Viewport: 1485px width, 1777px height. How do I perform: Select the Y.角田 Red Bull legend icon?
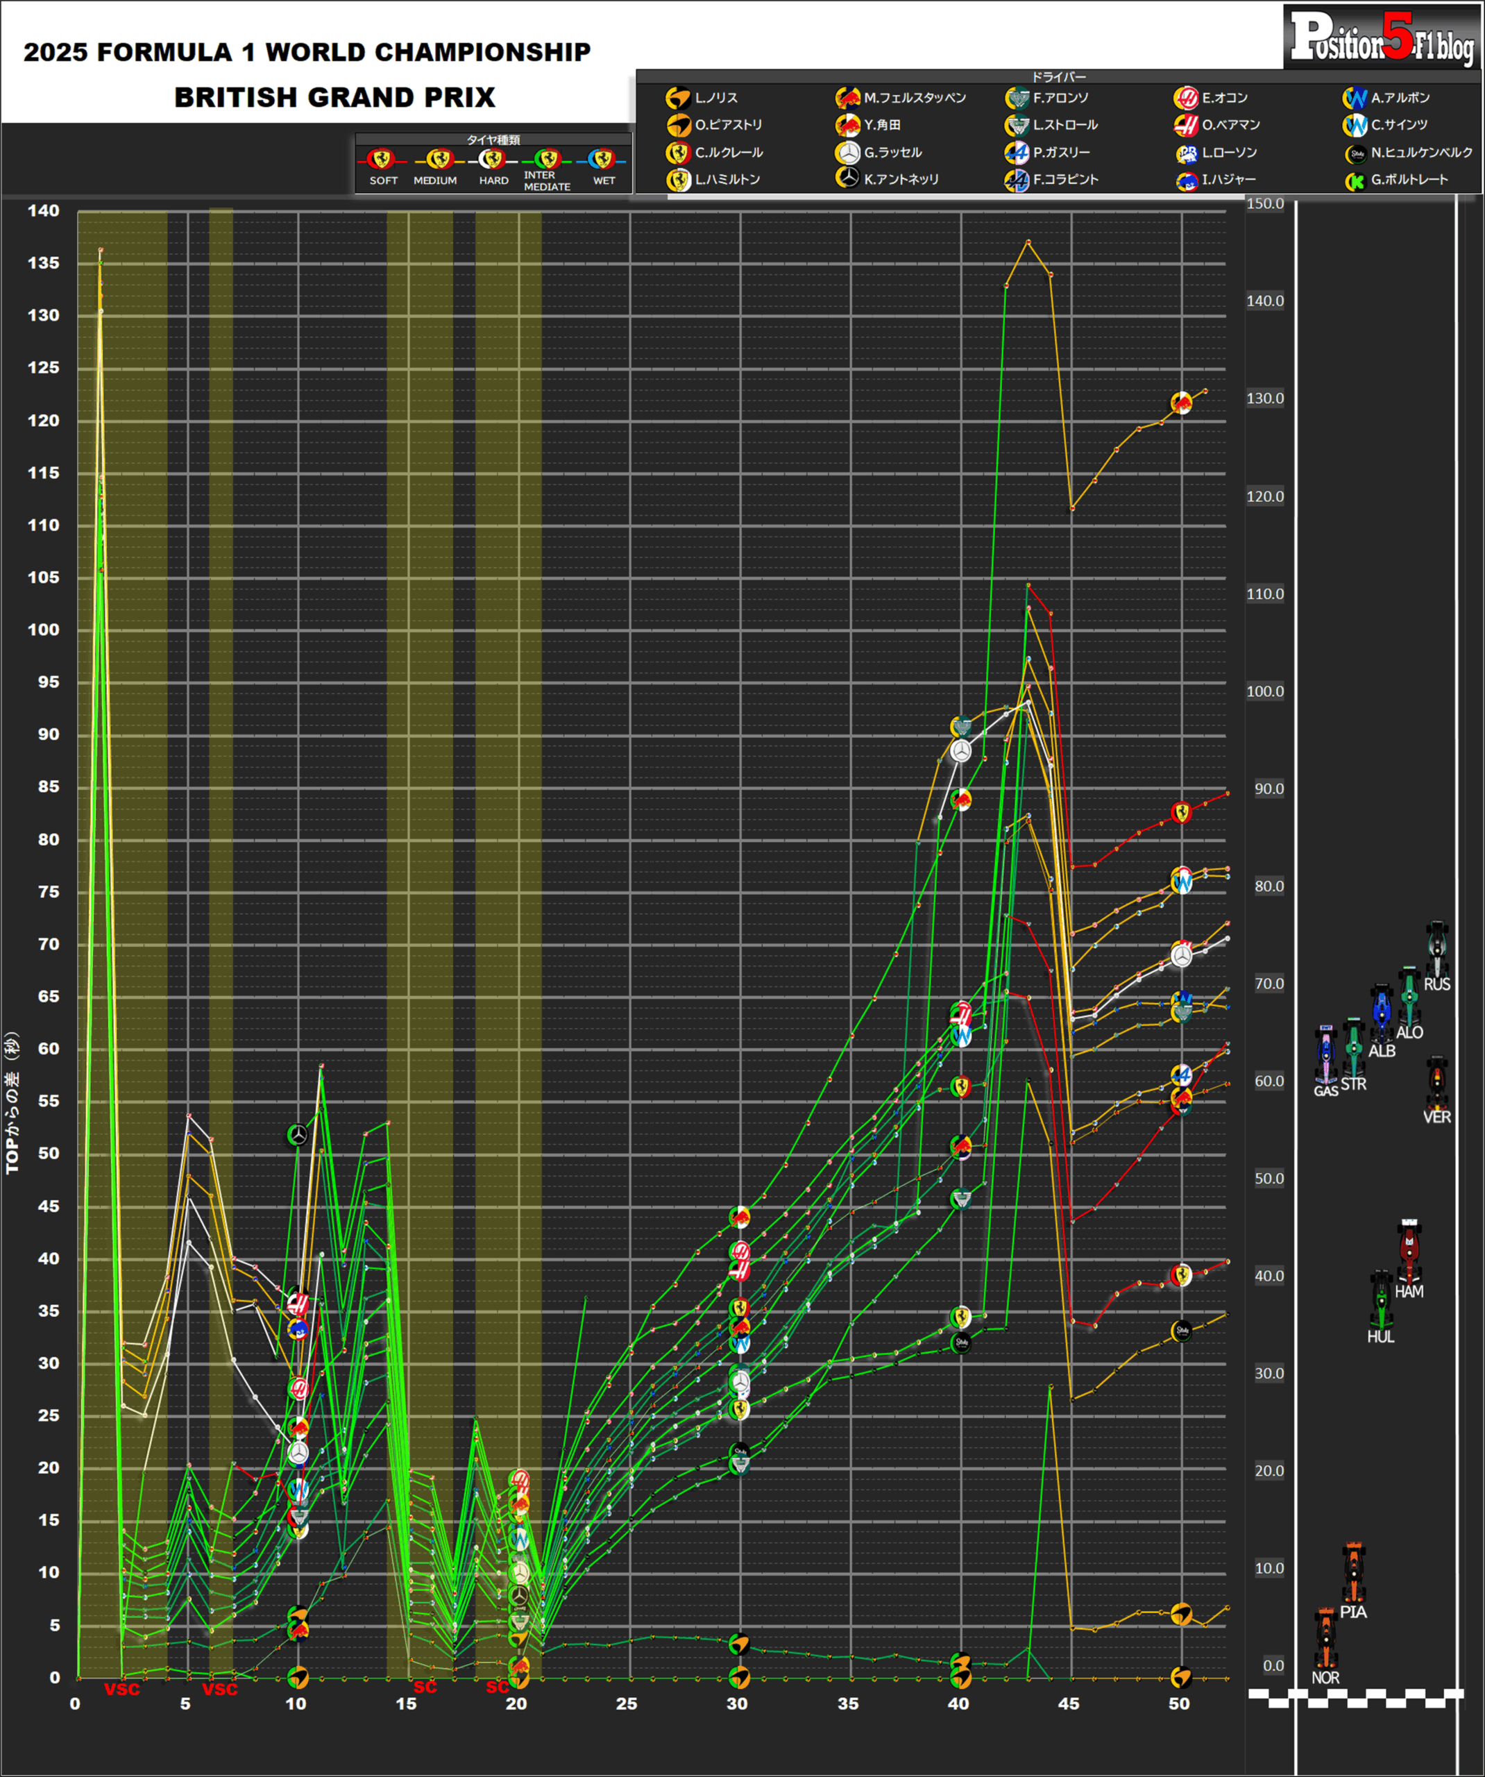[847, 125]
